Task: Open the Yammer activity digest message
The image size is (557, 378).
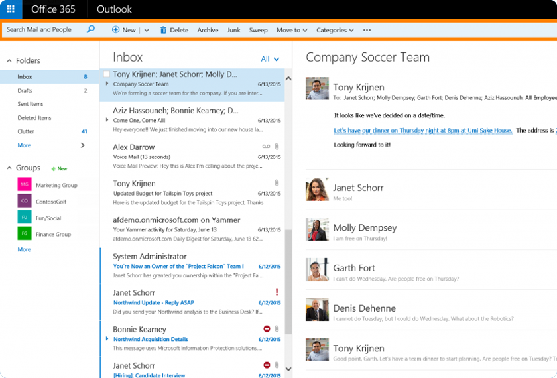Action: (192, 229)
